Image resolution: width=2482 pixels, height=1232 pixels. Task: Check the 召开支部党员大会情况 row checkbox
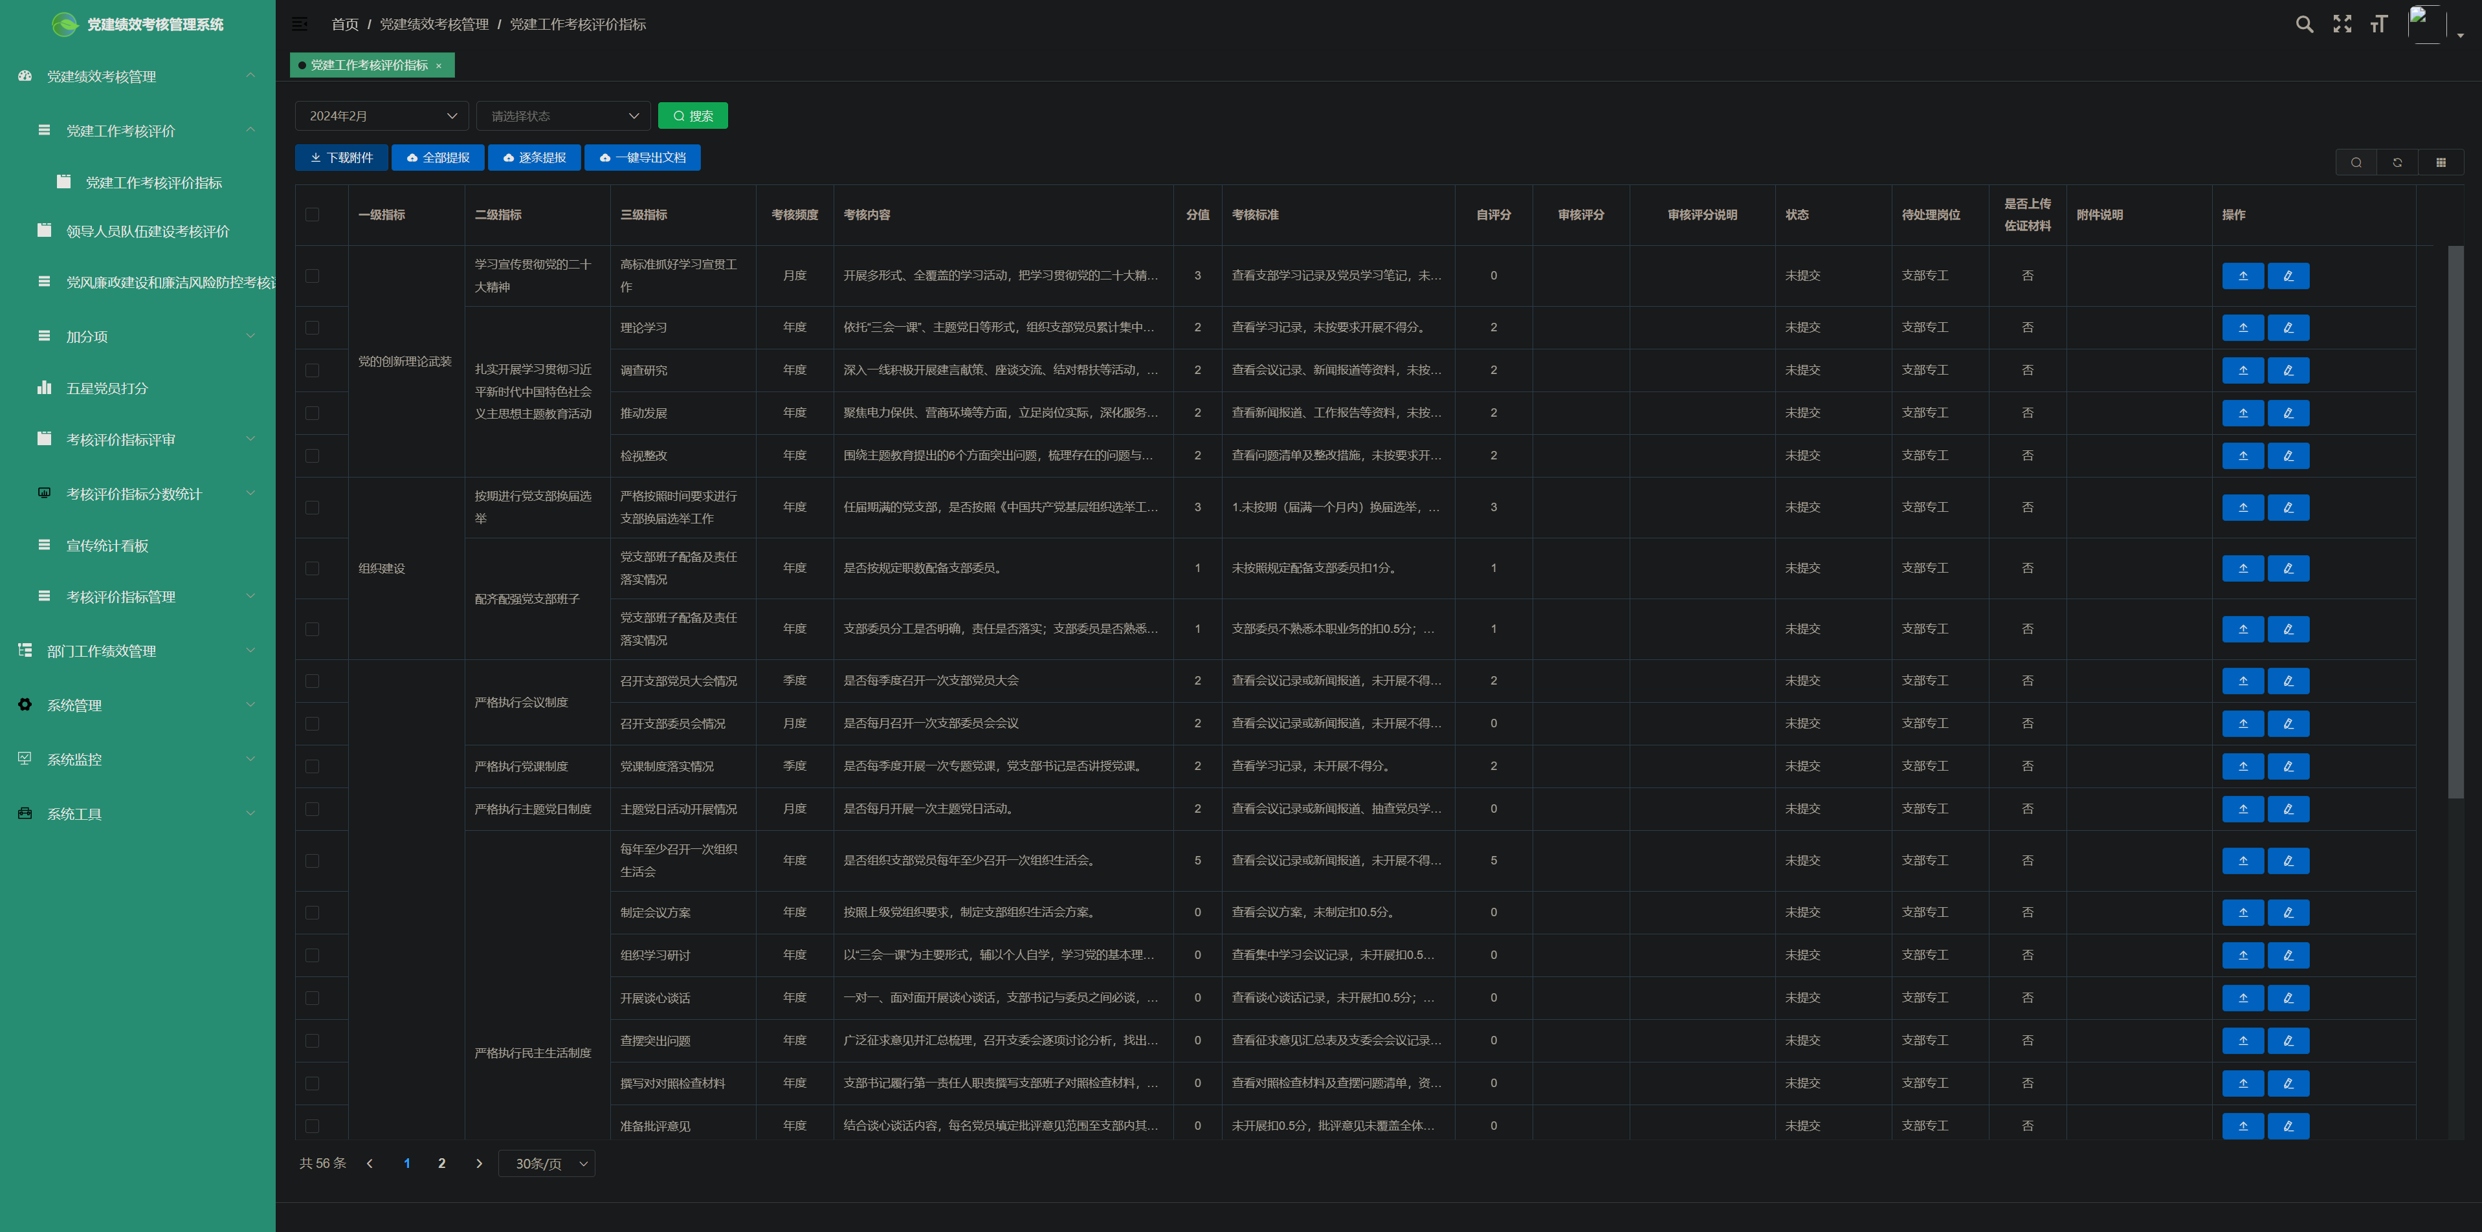312,681
